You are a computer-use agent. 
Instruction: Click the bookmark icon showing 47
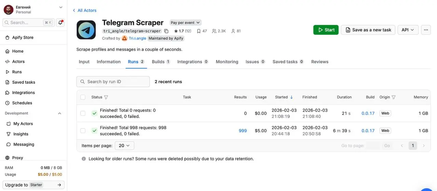(199, 31)
